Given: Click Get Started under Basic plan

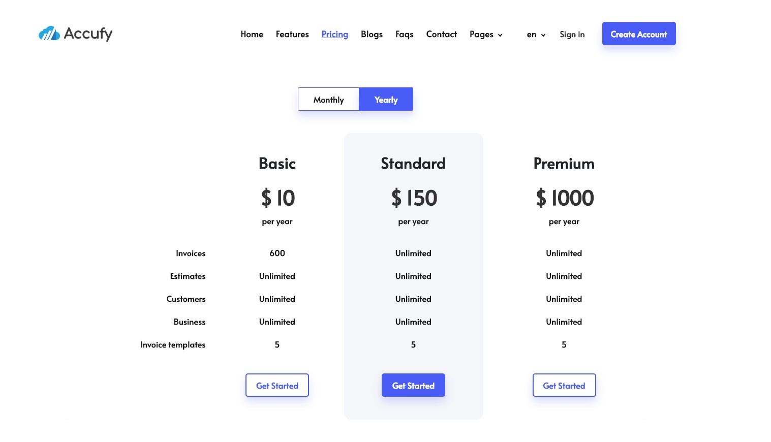Looking at the screenshot, I should coord(277,385).
